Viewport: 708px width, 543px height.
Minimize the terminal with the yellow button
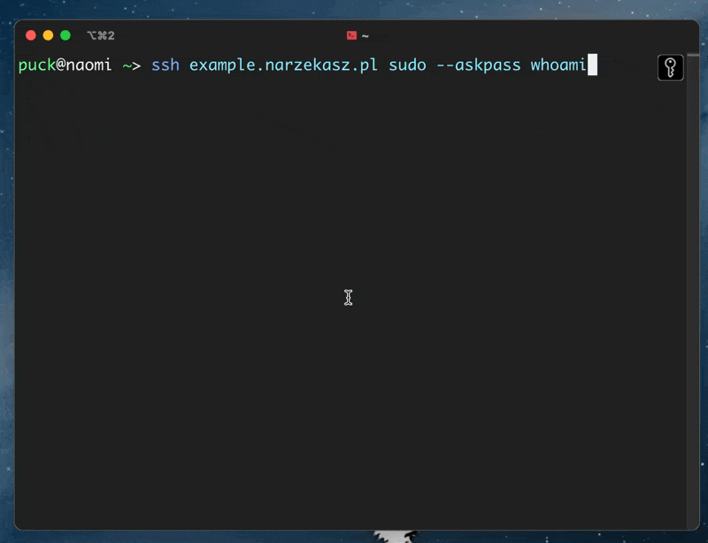(x=48, y=35)
